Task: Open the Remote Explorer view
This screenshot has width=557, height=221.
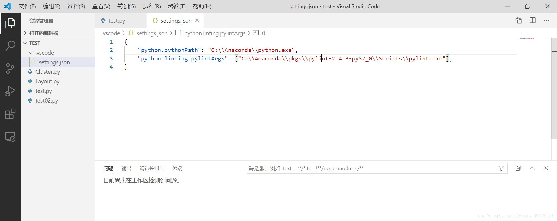Action: tap(10, 136)
